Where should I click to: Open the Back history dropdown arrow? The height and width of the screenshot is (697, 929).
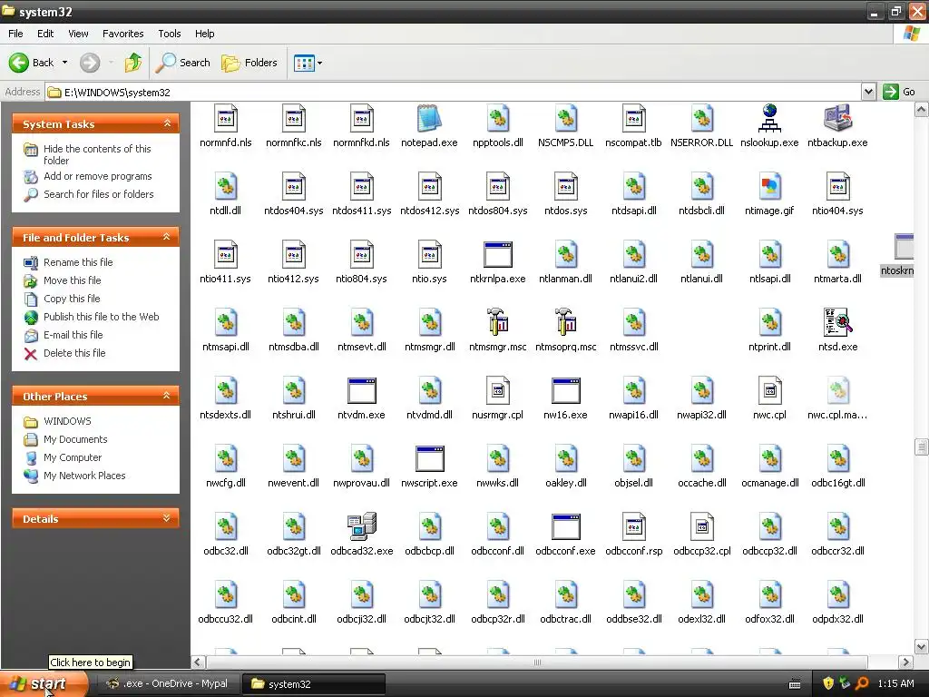pos(65,63)
